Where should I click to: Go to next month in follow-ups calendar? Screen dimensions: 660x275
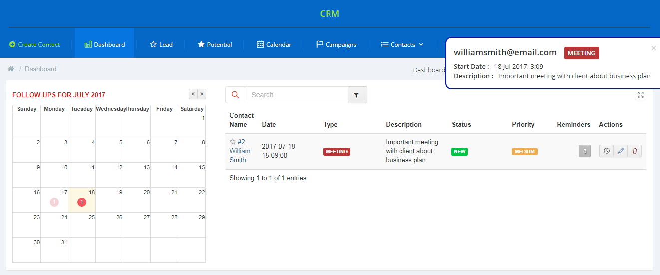pyautogui.click(x=202, y=94)
